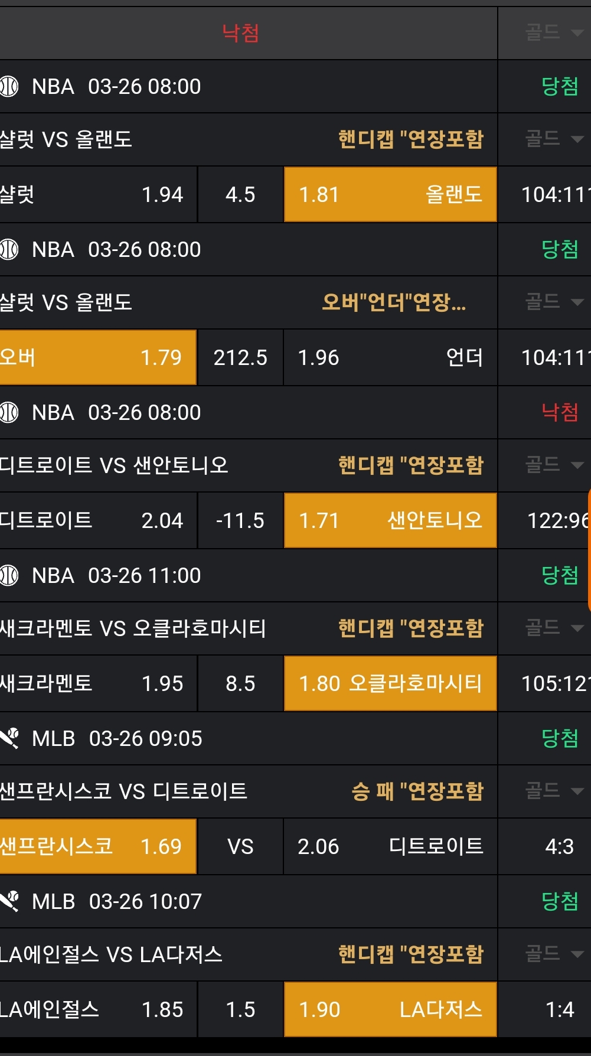Viewport: 591px width, 1056px height.
Task: Choose the LA다저스 1.90 handicap pick
Action: click(x=390, y=1009)
